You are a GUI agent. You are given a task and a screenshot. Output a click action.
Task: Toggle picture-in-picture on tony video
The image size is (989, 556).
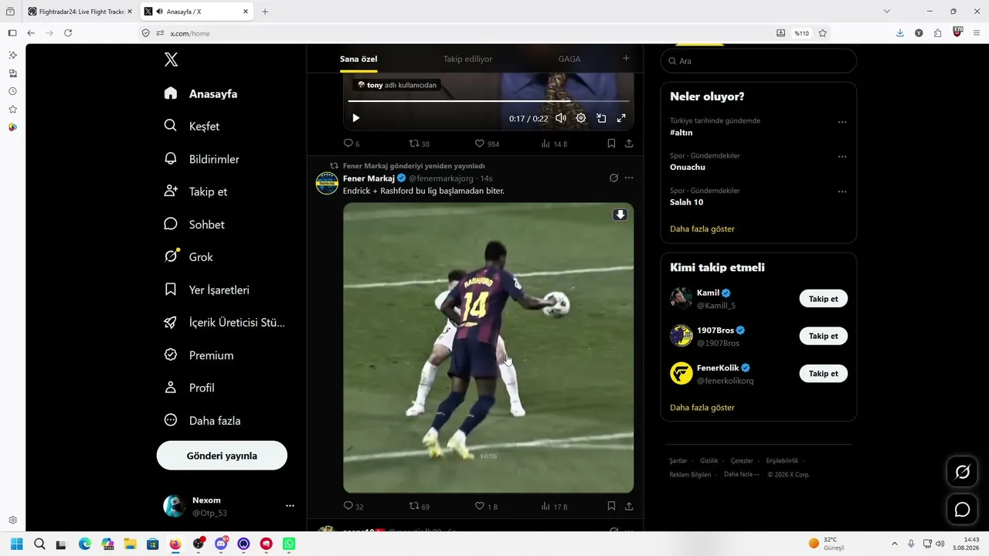pos(601,118)
